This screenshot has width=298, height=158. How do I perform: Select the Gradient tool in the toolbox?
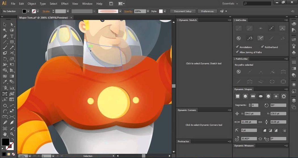pos(12,76)
